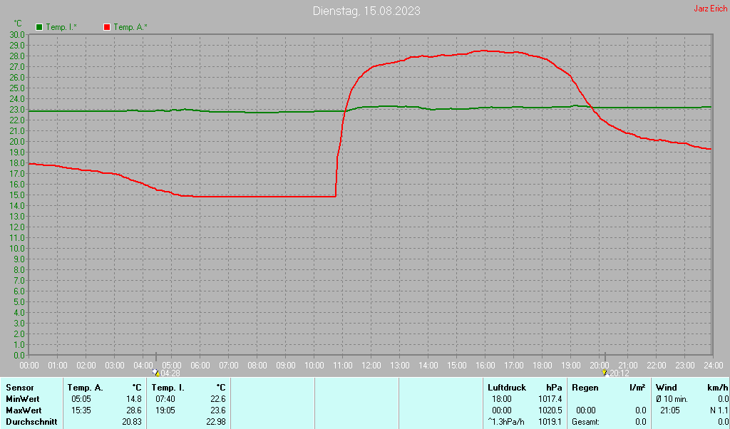Viewport: 730px width, 429px height.
Task: Click the 'Jarz Erich' credit text
Action: pos(711,9)
